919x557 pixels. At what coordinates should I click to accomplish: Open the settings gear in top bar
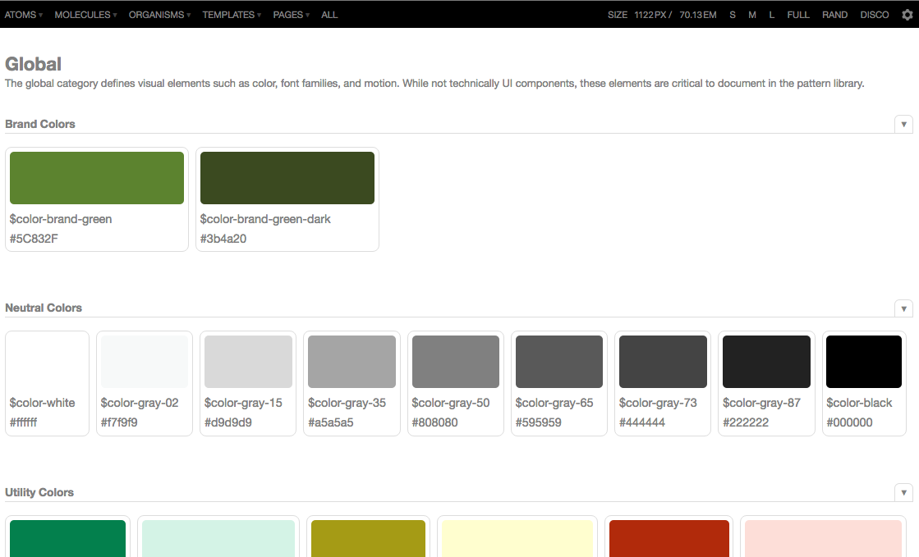click(907, 15)
